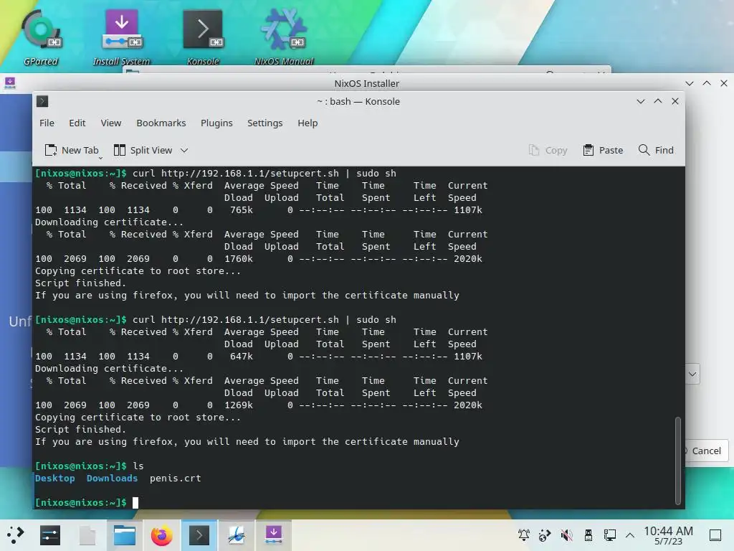Click the Desktop directory name in terminal output

pyautogui.click(x=54, y=479)
